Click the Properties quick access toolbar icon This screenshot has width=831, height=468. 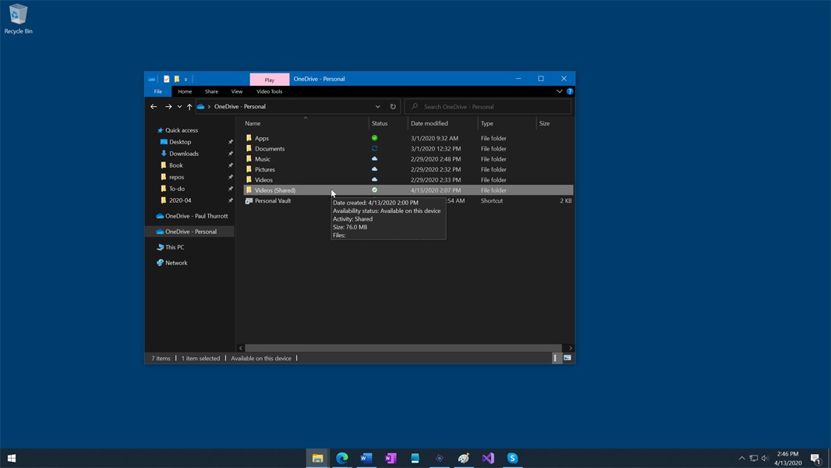click(x=166, y=79)
